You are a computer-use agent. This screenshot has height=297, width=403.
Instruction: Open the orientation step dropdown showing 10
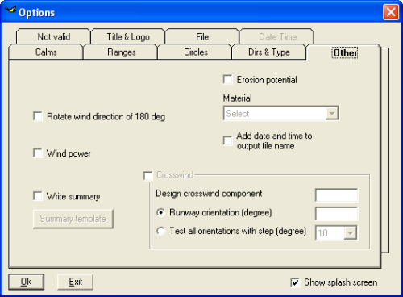[x=336, y=232]
